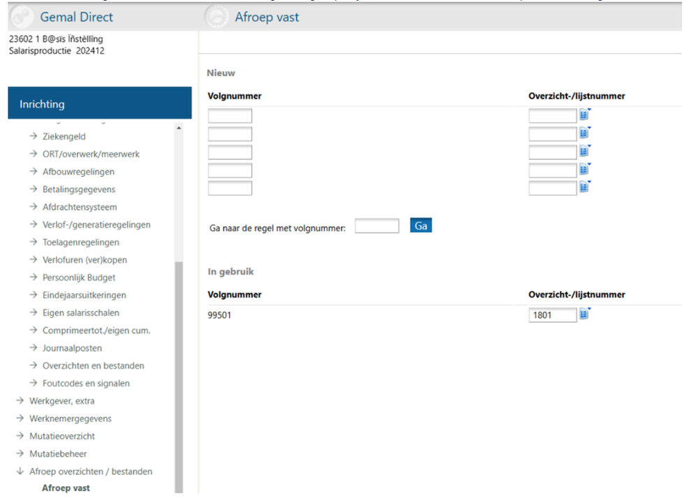Click the Gemal Direct logo icon
Image resolution: width=698 pixels, height=503 pixels.
21,17
